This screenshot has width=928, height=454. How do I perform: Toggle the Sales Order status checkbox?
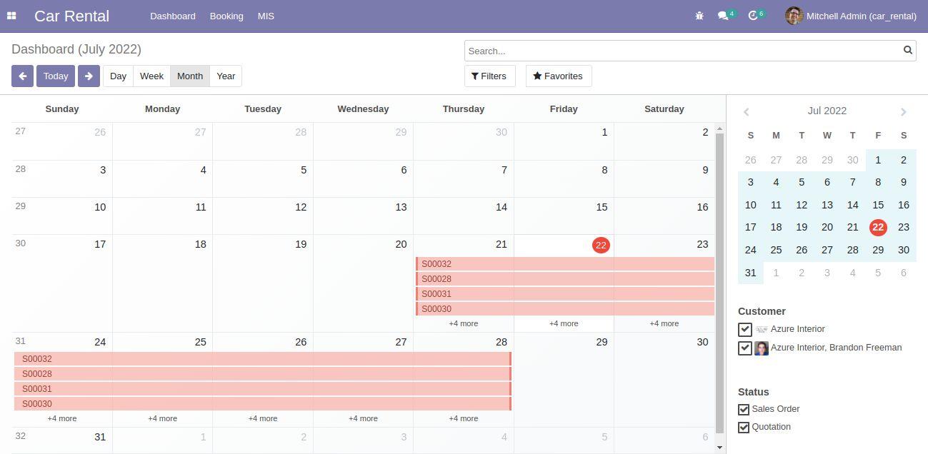(x=744, y=410)
